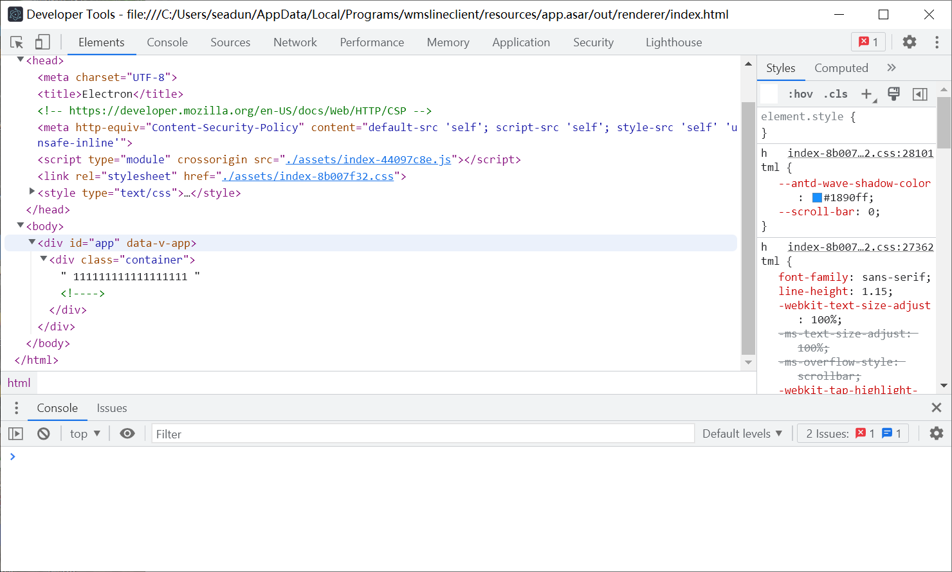Click the line-height: 1.15 declaration
This screenshot has height=572, width=952.
click(x=836, y=291)
